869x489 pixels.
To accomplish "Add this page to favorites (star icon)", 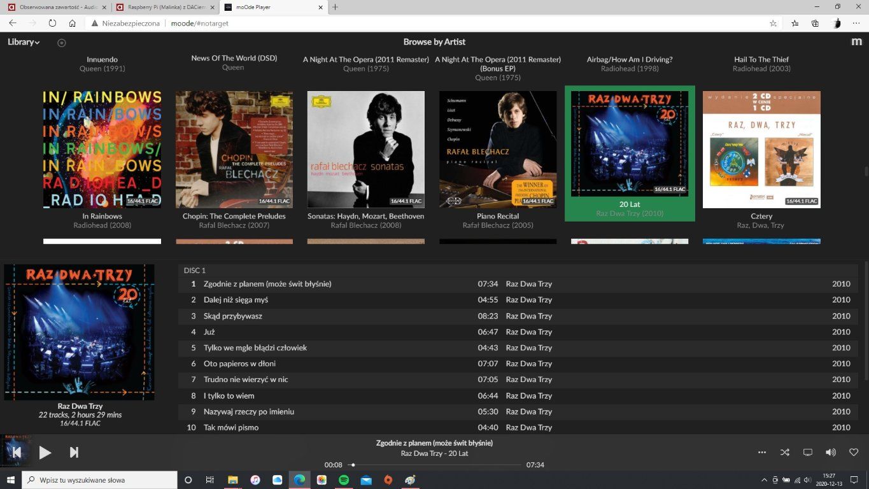I will pos(773,23).
